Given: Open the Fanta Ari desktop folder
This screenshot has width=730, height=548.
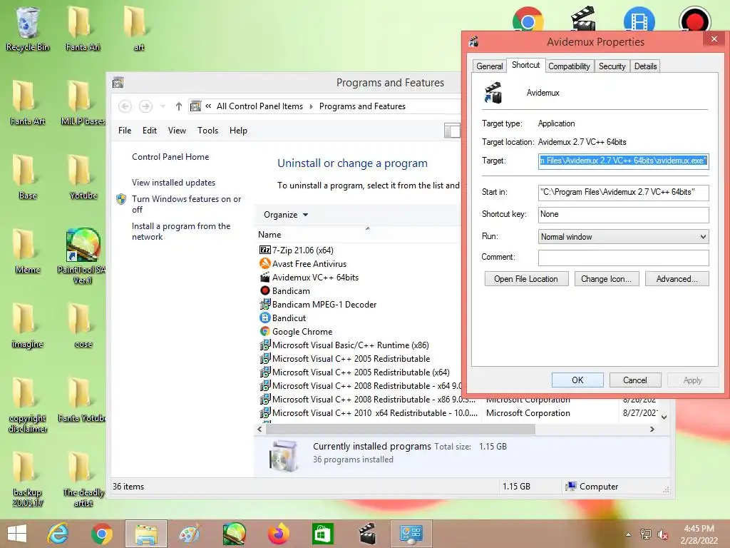Looking at the screenshot, I should [x=83, y=28].
